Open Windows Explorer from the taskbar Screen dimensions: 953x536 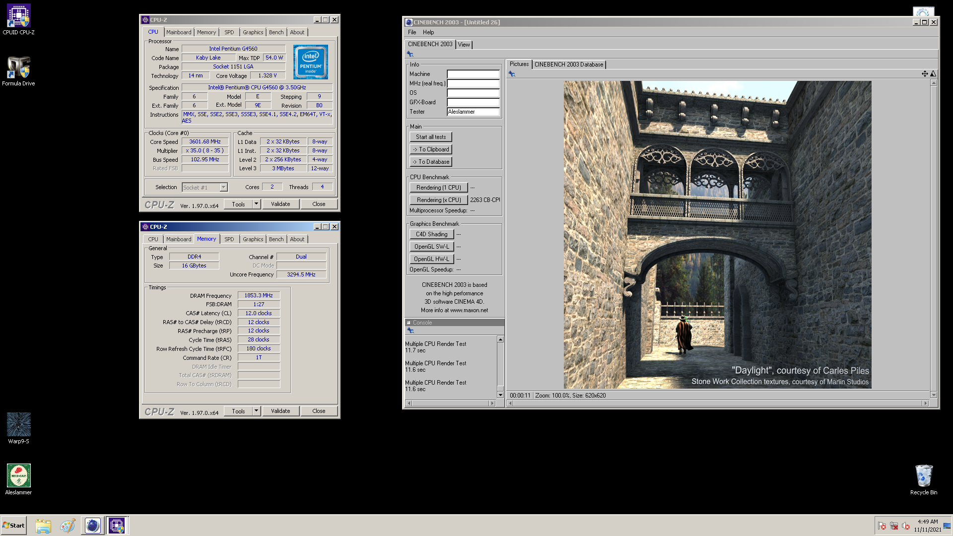43,526
